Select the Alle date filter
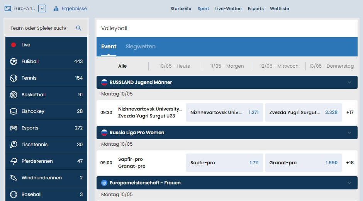The width and height of the screenshot is (363, 201). 122,66
